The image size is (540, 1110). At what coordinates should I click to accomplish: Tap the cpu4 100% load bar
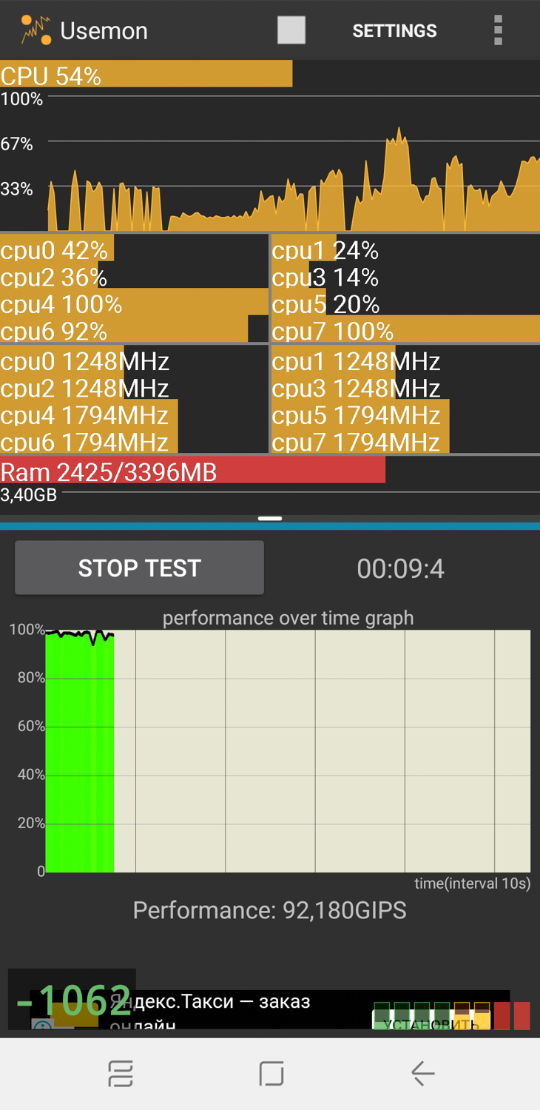coord(134,302)
